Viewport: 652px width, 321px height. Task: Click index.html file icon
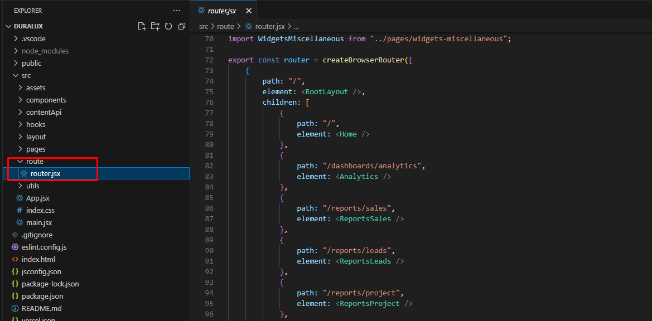coord(15,260)
